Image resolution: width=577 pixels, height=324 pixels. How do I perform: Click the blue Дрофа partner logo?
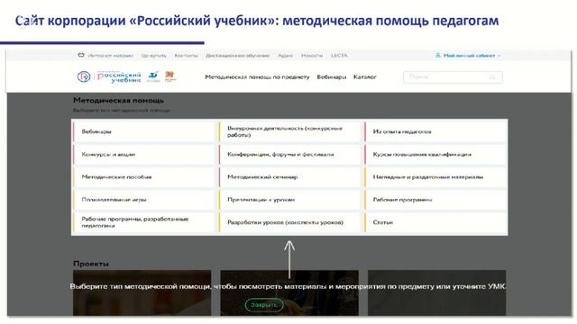[x=153, y=76]
